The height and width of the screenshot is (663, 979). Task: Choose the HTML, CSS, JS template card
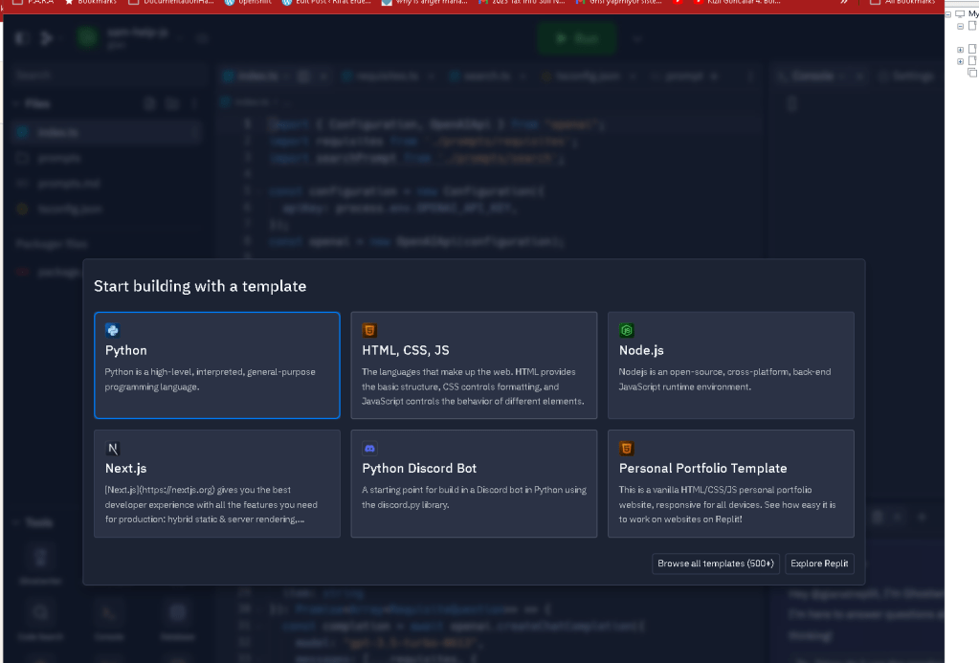pyautogui.click(x=474, y=365)
